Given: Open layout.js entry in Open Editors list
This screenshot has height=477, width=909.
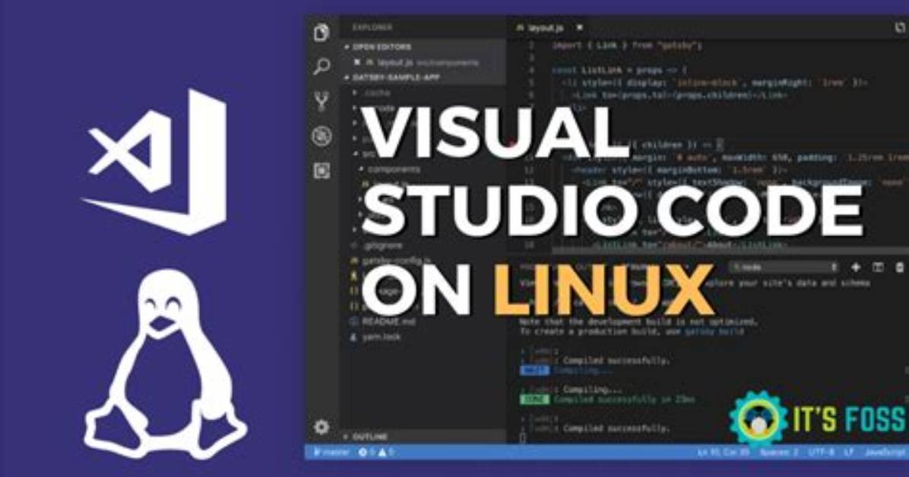Looking at the screenshot, I should tap(423, 62).
